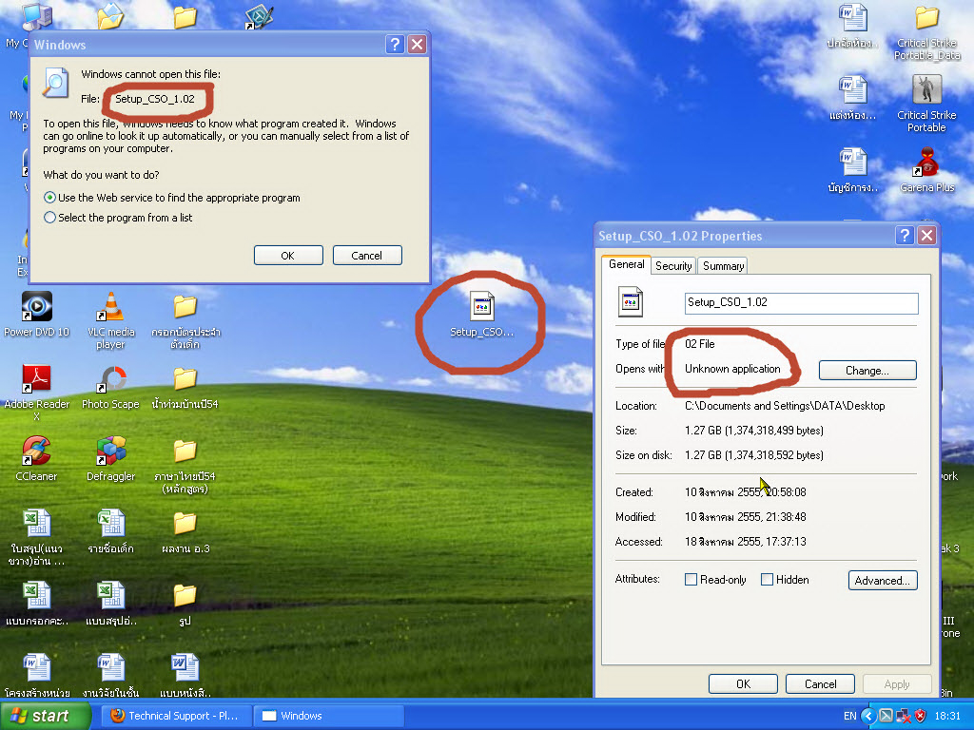Click the EN language indicator in tray
This screenshot has height=730, width=974.
click(x=849, y=716)
